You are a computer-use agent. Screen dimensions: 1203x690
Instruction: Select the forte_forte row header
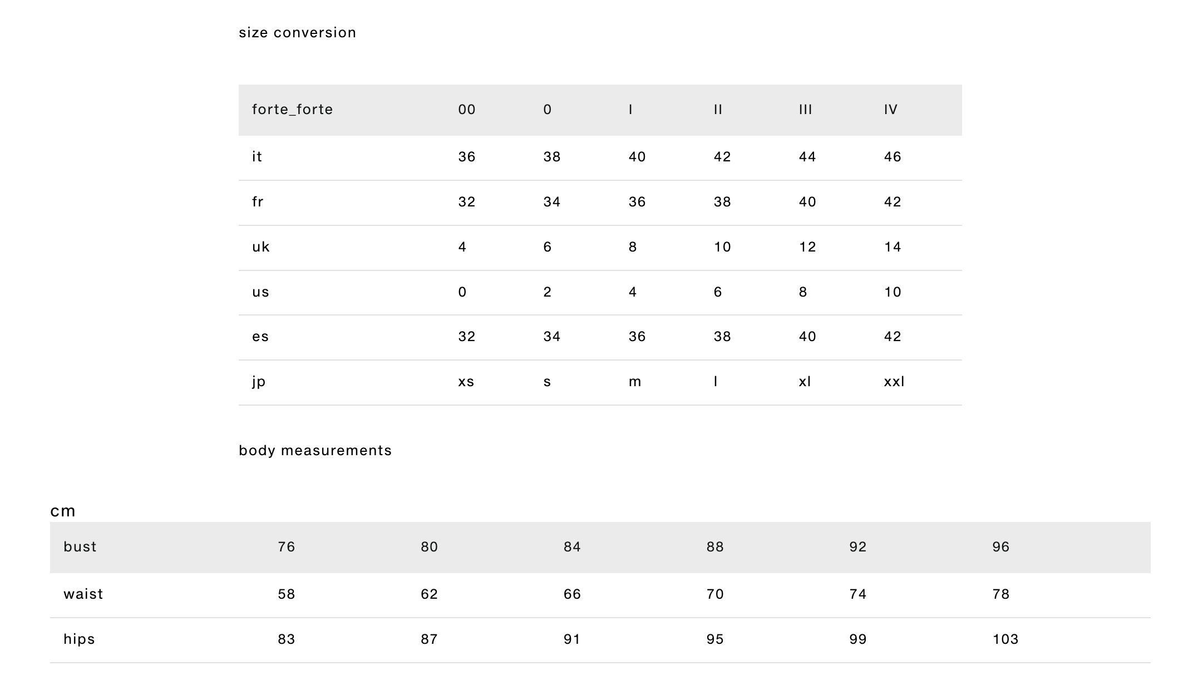point(292,110)
